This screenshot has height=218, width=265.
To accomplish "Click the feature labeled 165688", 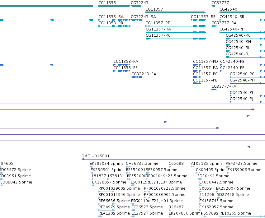I will click(176, 164).
